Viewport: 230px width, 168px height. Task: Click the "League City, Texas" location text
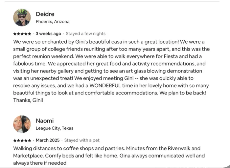coord(55,128)
